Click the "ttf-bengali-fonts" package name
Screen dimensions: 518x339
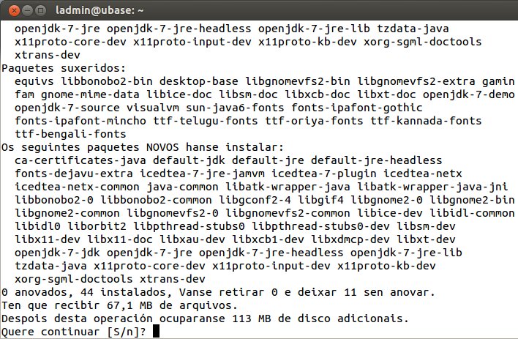(70, 134)
